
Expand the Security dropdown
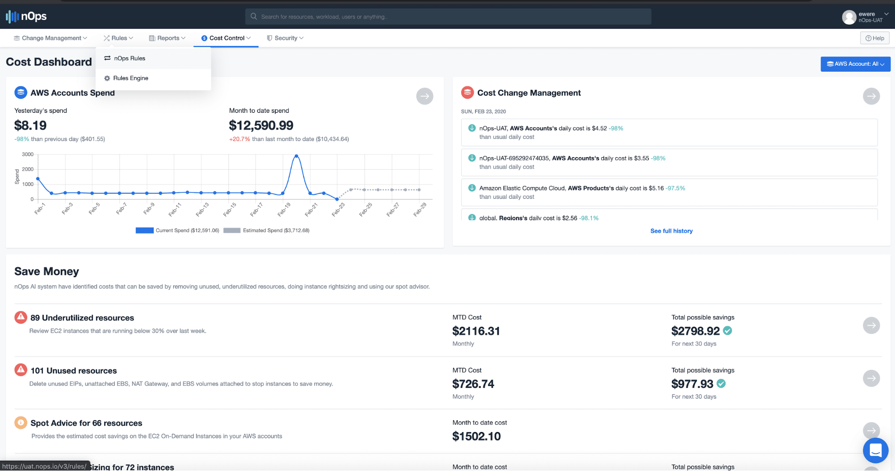pos(285,38)
